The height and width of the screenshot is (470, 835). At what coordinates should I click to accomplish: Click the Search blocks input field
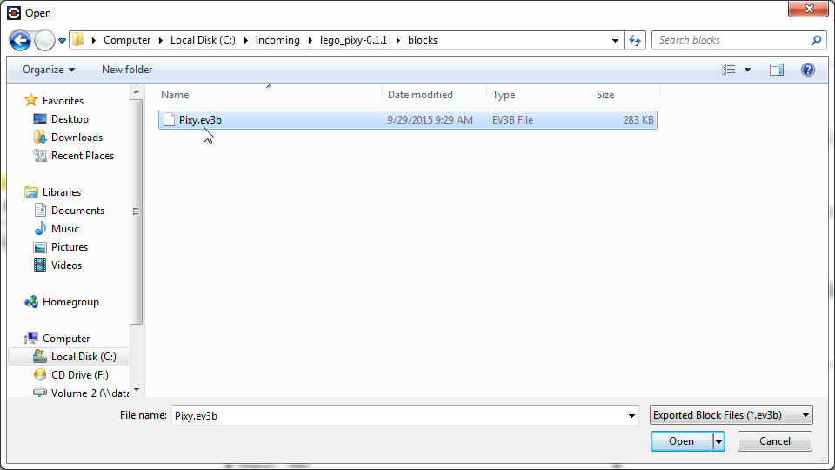[731, 40]
